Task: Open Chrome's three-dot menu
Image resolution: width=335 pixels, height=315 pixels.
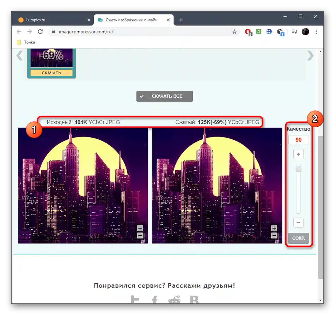Action: 316,32
